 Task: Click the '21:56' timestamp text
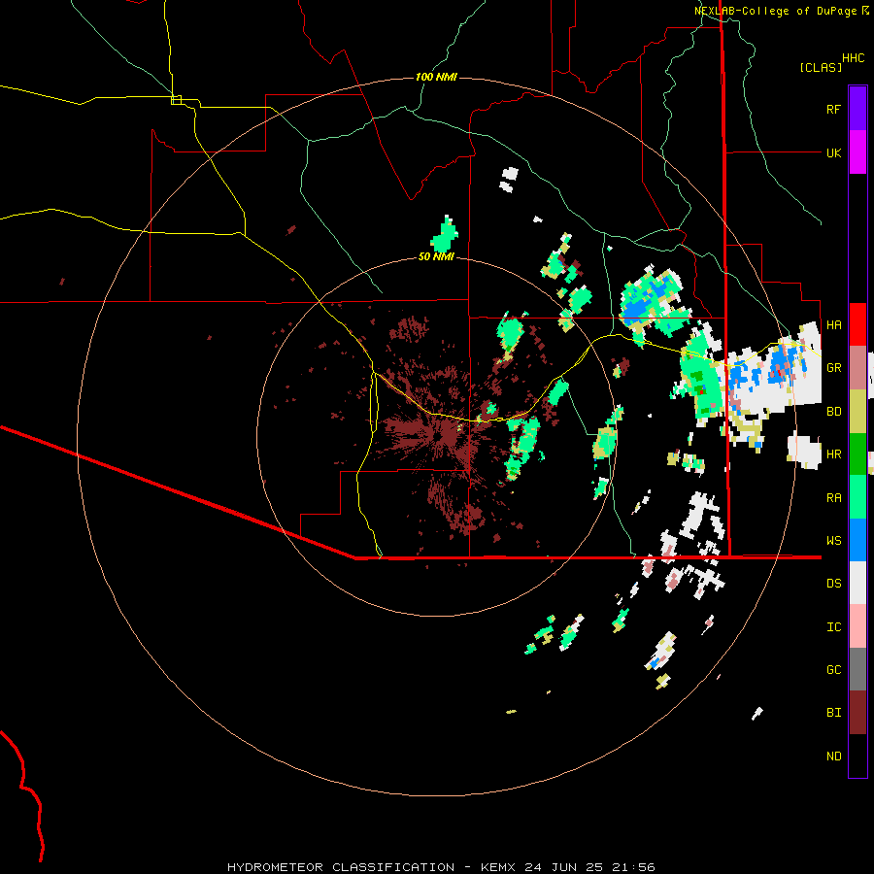(x=633, y=867)
